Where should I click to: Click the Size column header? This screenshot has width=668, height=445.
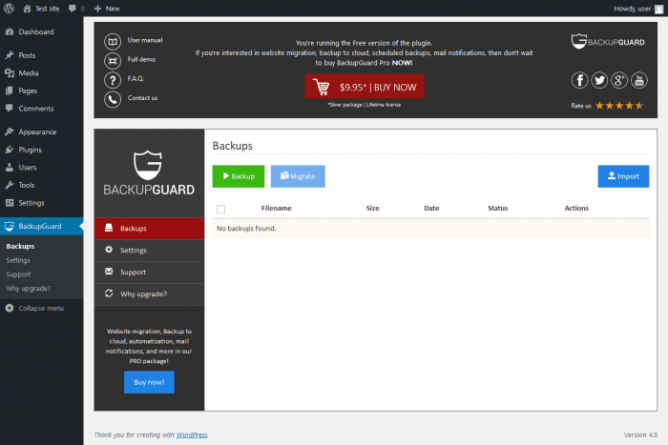372,208
